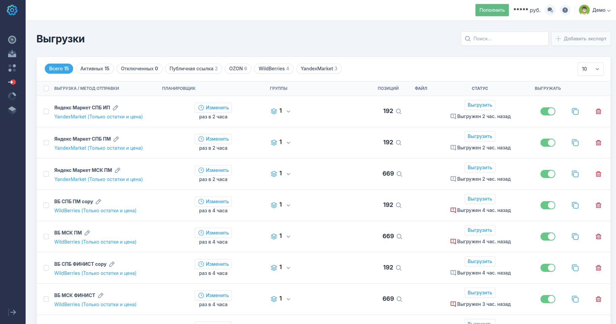Select the Всего 15 filter tab
616x324 pixels.
[x=59, y=69]
